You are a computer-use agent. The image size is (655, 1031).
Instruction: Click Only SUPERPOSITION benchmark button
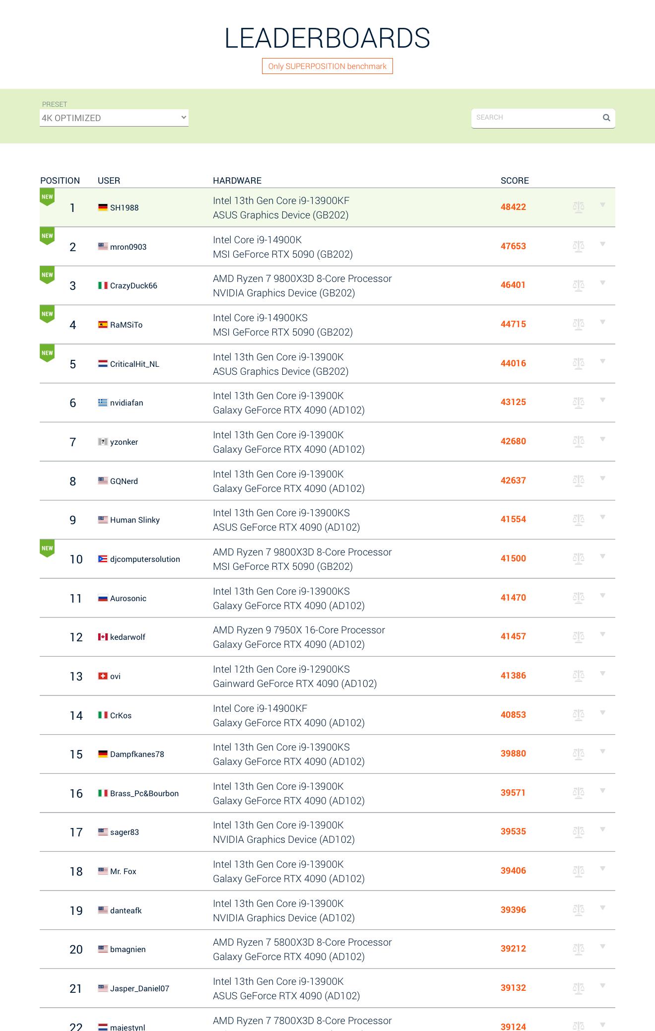click(x=327, y=66)
